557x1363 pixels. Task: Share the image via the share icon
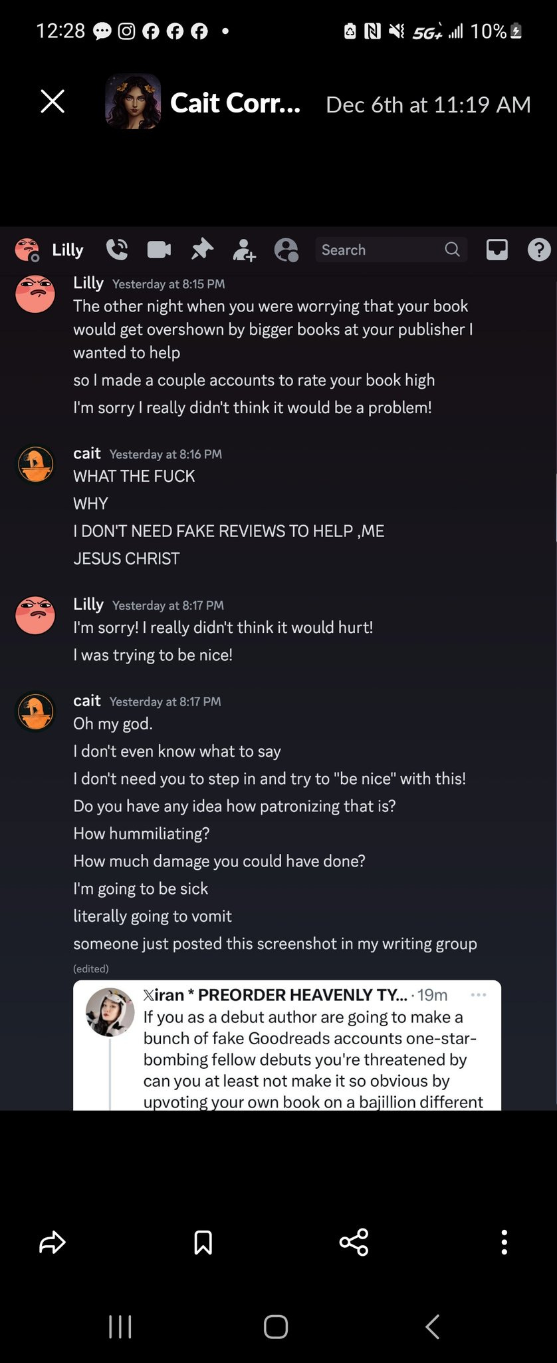[x=354, y=1242]
